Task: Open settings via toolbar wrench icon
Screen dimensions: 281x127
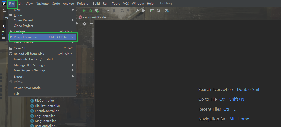Action: pos(137,11)
